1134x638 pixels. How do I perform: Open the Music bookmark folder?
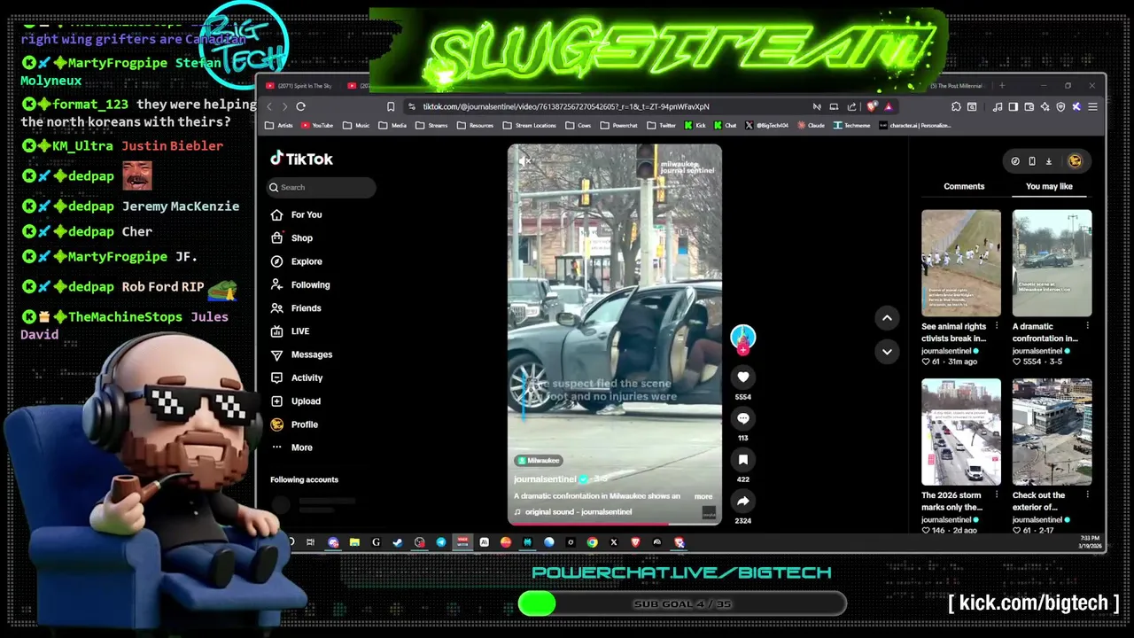coord(356,126)
